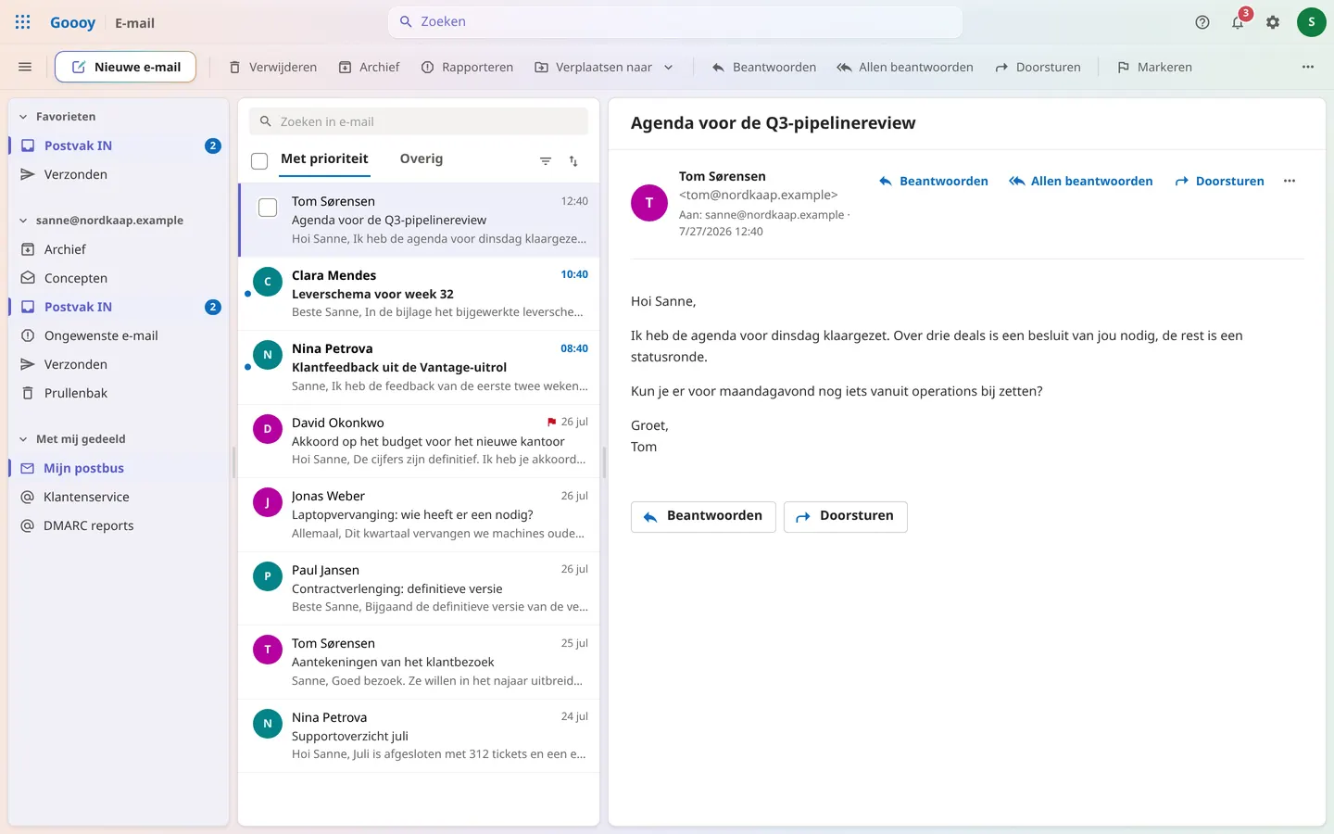Open the settings gear
The width and height of the screenshot is (1334, 834).
click(1273, 22)
